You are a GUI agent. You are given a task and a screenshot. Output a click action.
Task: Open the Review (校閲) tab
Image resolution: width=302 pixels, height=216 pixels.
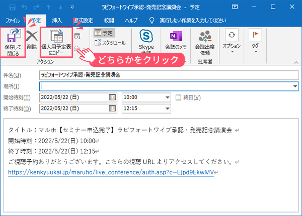109,21
